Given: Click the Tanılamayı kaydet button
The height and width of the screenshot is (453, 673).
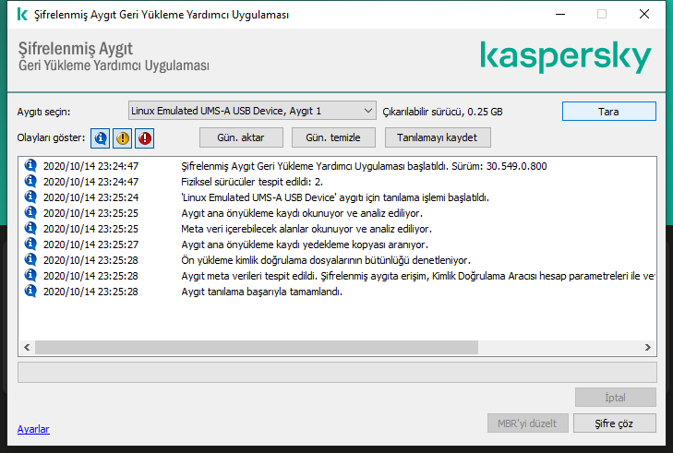Looking at the screenshot, I should 438,137.
